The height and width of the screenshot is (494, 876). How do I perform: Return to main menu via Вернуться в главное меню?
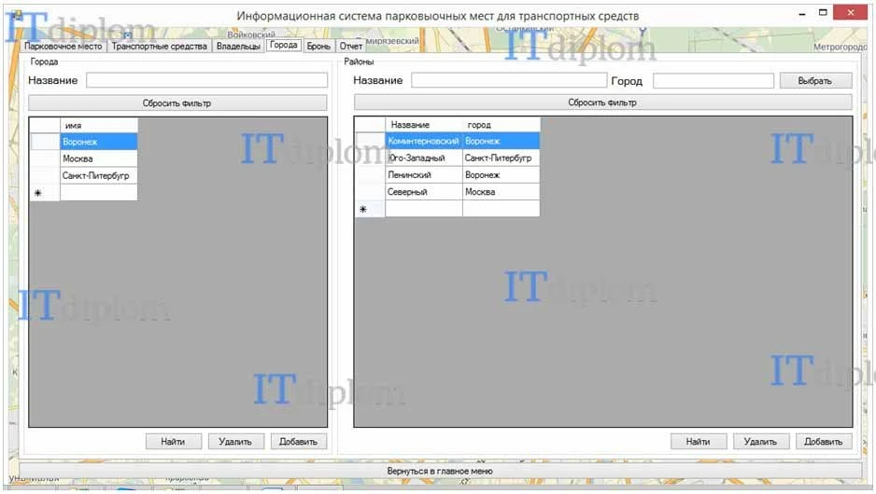click(440, 471)
